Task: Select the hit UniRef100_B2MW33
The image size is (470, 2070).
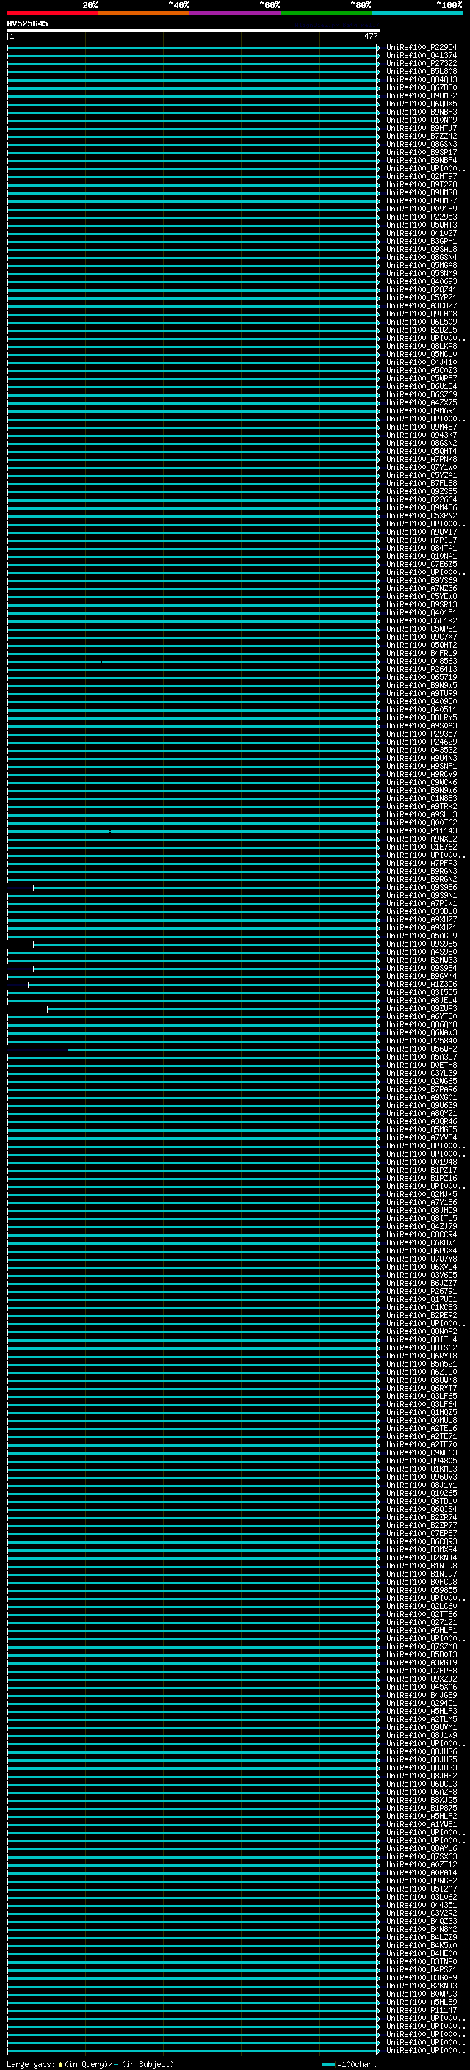Action: click(x=421, y=960)
